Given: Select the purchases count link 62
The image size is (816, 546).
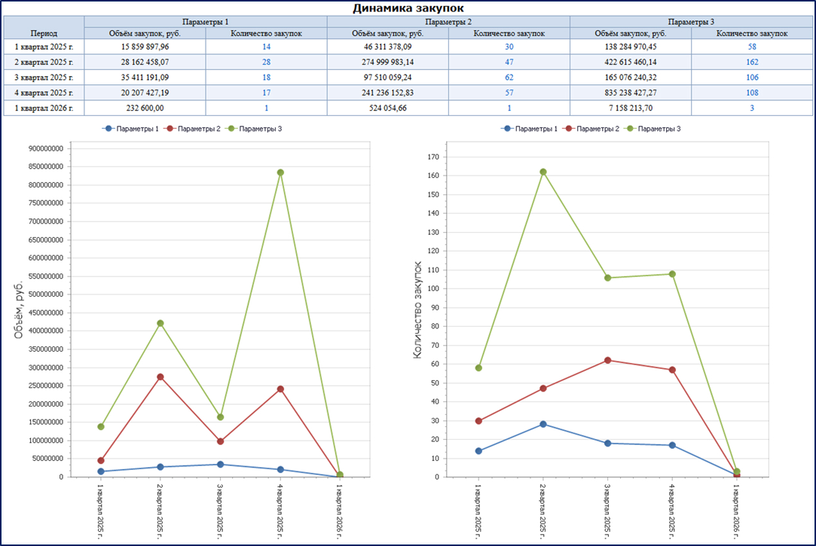Looking at the screenshot, I should 509,78.
